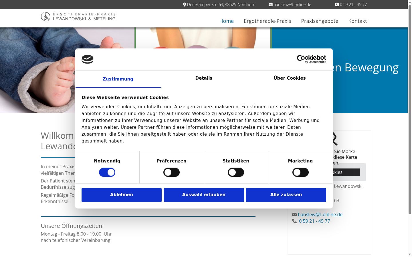This screenshot has width=412, height=257.
Task: Open the Kontakt menu item
Action: click(x=357, y=21)
